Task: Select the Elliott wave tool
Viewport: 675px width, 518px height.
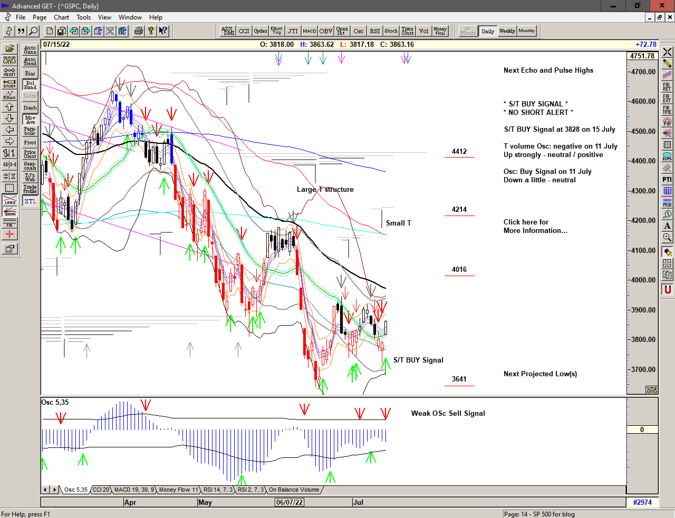Action: click(x=9, y=95)
